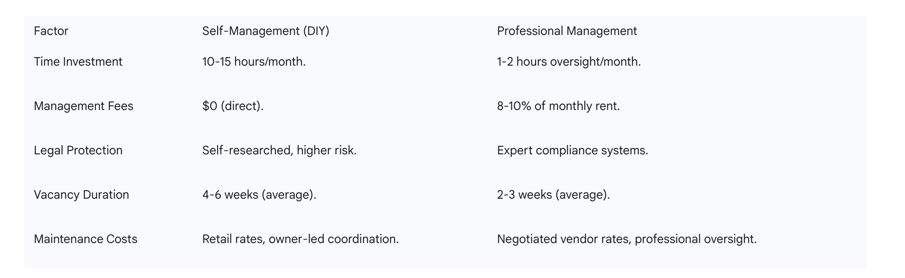Click the Self-researched, higher risk cell

pos(279,151)
